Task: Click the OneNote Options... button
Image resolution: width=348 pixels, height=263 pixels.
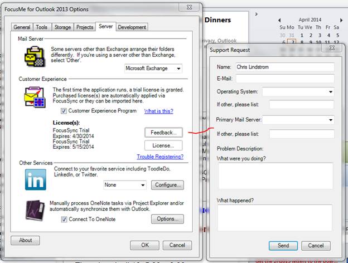Action: tap(167, 219)
